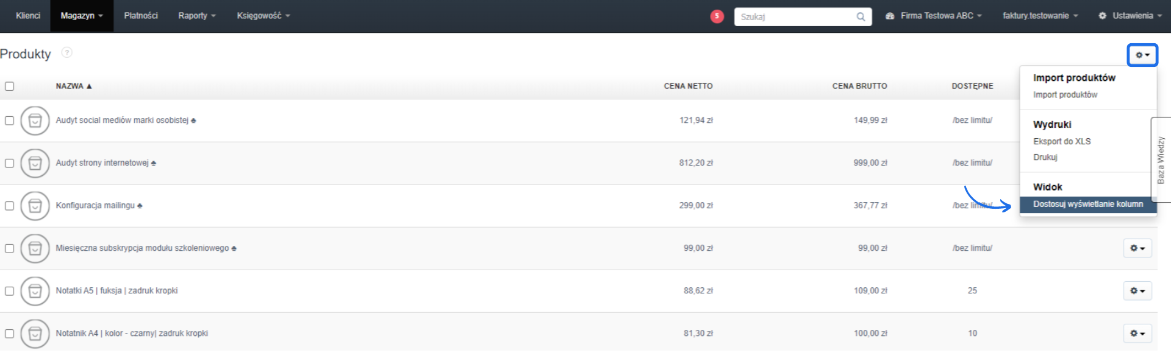Open product Notatnik A4 kolor czarny
The width and height of the screenshot is (1171, 353).
pos(132,334)
